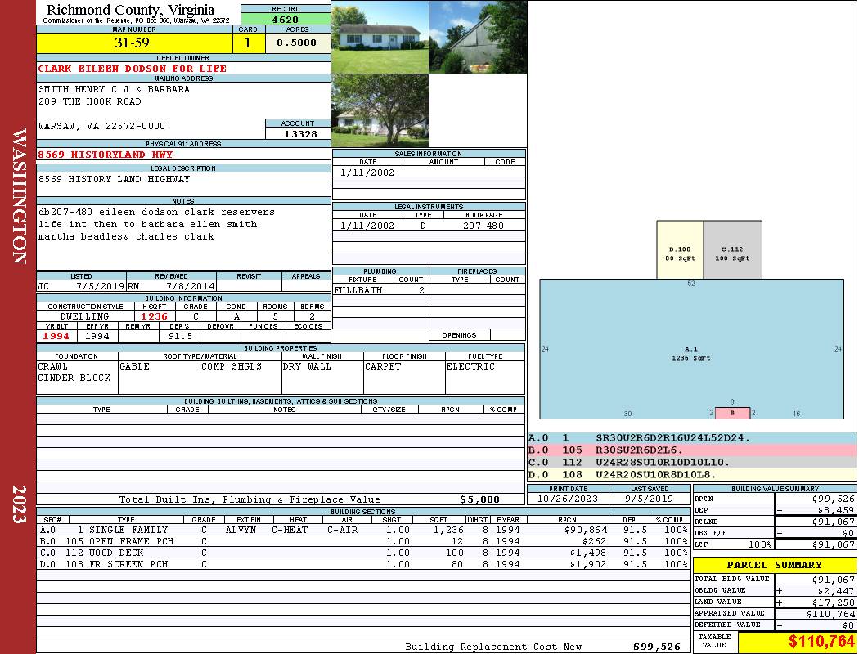Click the green record number 4620 field
The image size is (859, 654).
point(286,19)
